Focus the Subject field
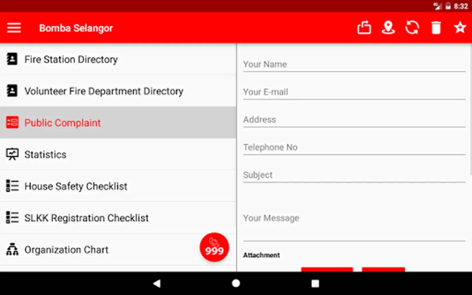 (x=354, y=175)
